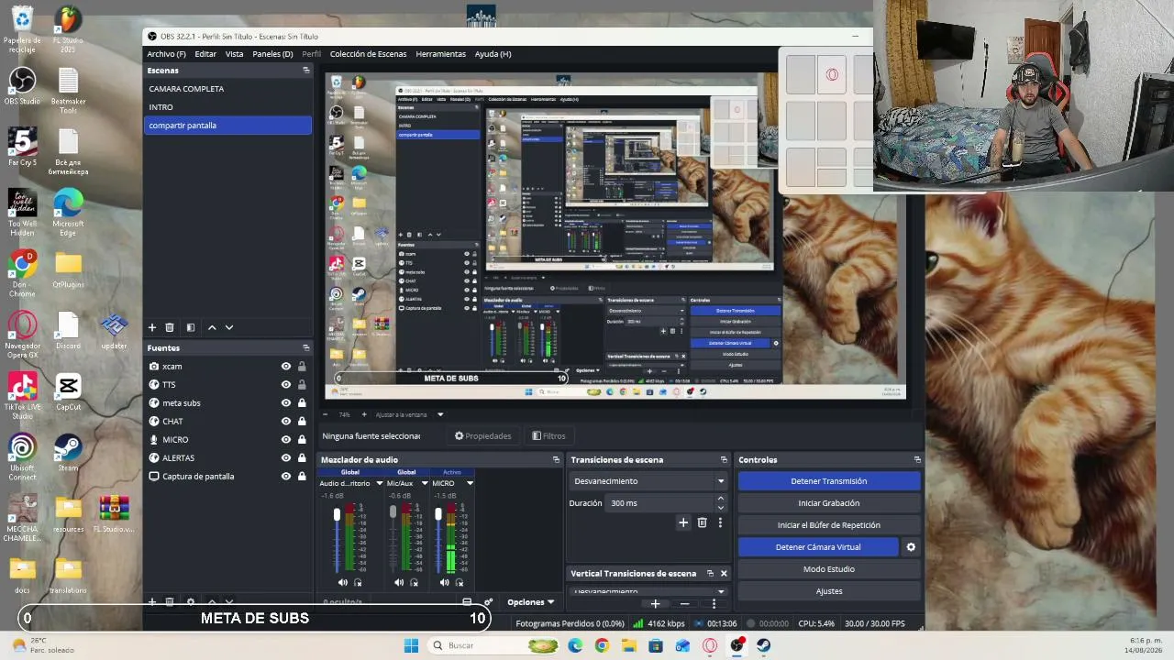Click Detener Transmisión button
Viewport: 1174px width, 660px height.
coord(829,481)
